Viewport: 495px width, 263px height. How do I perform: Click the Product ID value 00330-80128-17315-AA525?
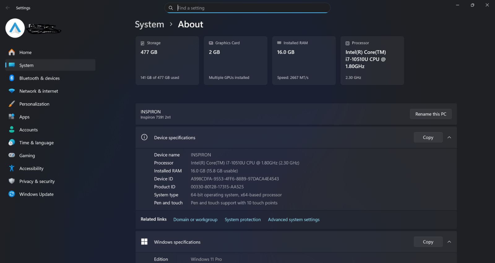(x=217, y=187)
